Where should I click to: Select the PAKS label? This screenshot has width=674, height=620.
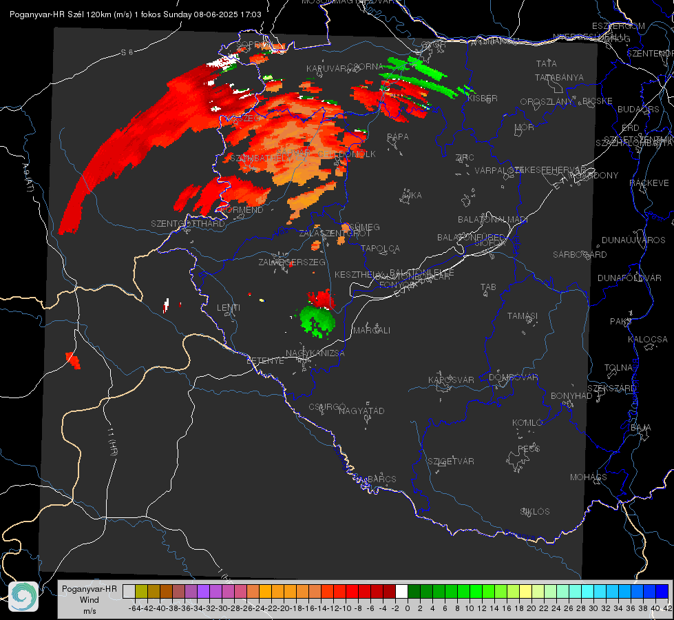point(620,322)
